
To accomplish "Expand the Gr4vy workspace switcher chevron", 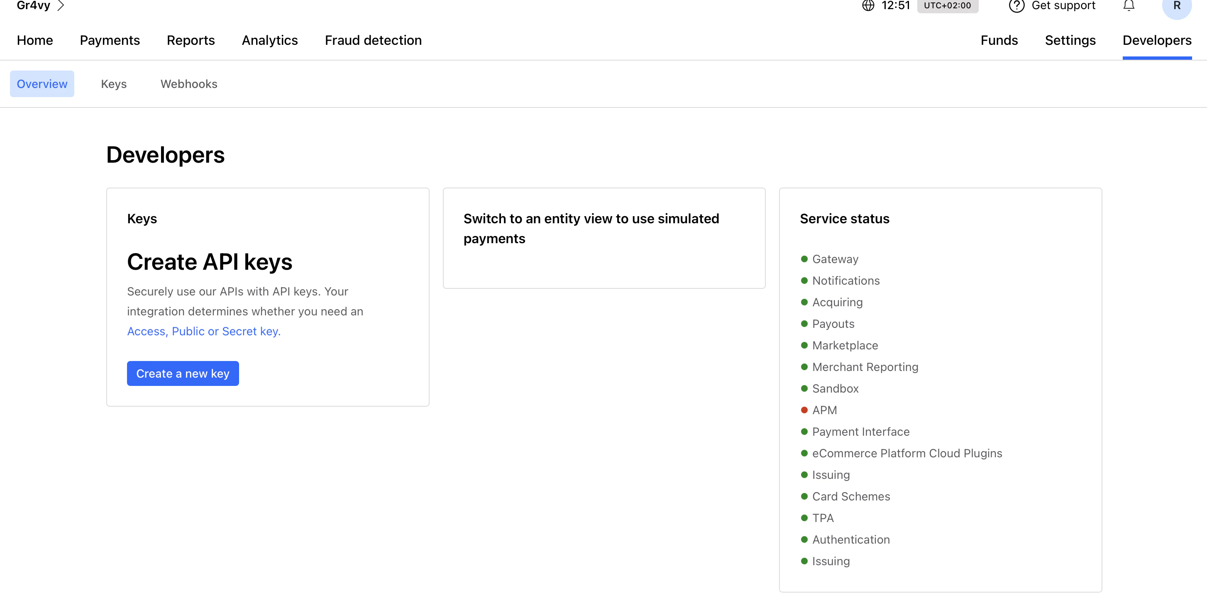I will click(61, 6).
